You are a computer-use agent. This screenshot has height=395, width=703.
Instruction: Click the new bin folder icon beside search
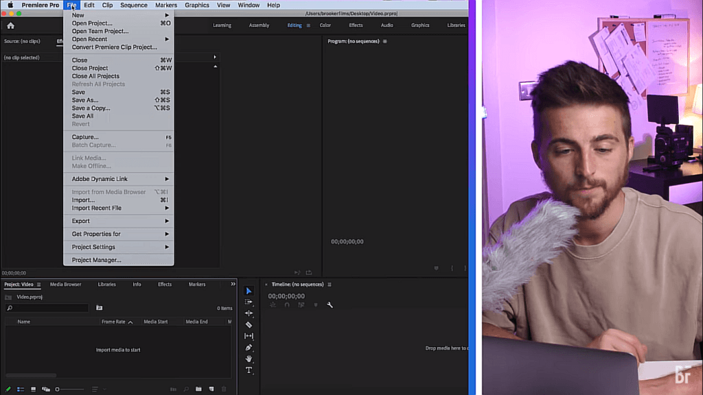(x=99, y=308)
